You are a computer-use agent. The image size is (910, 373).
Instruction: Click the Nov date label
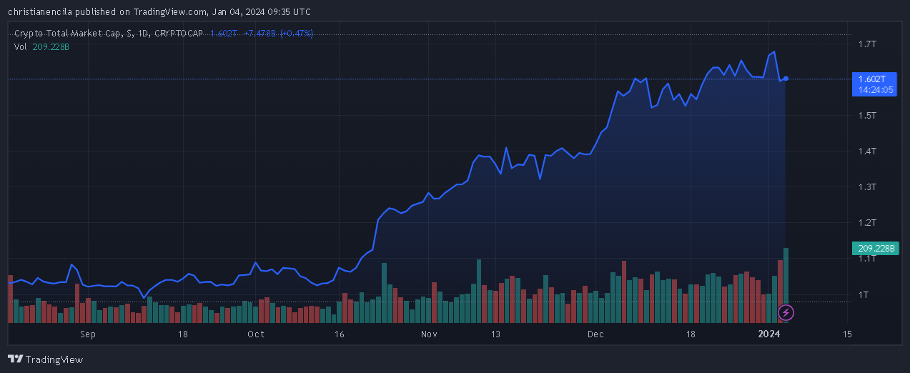click(x=429, y=334)
